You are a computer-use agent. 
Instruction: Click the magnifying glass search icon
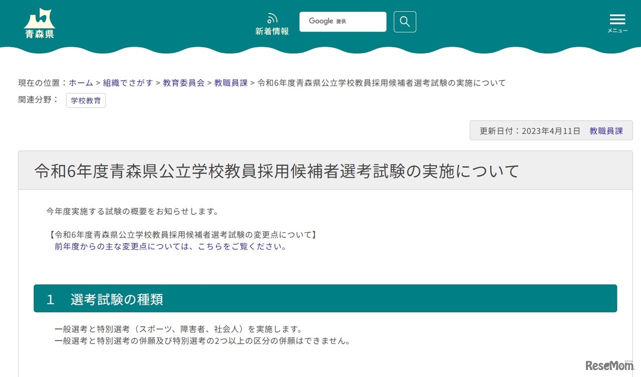405,22
